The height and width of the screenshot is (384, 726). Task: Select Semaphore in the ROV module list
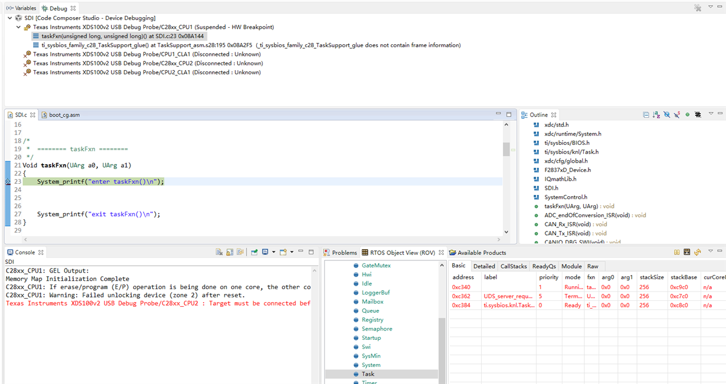point(377,329)
